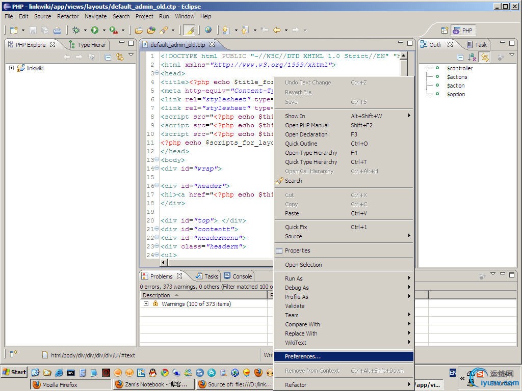Open the Run As submenu
This screenshot has height=391, width=522.
pos(344,278)
